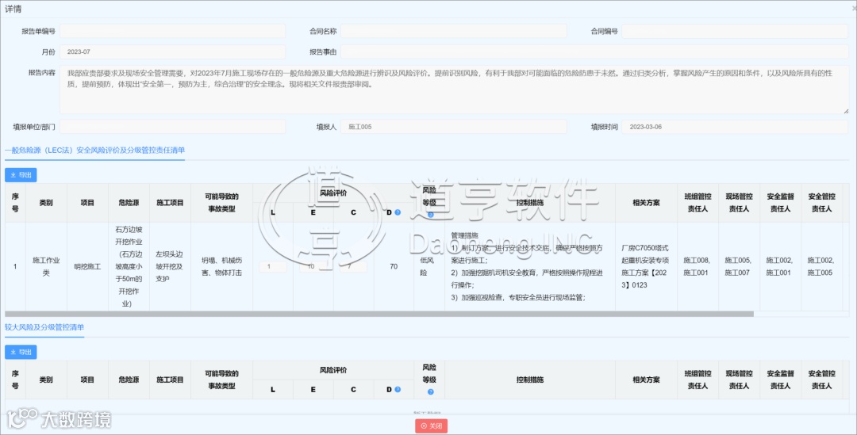The image size is (857, 435).
Task: Focus the 合同编号 field
Action: (x=735, y=31)
